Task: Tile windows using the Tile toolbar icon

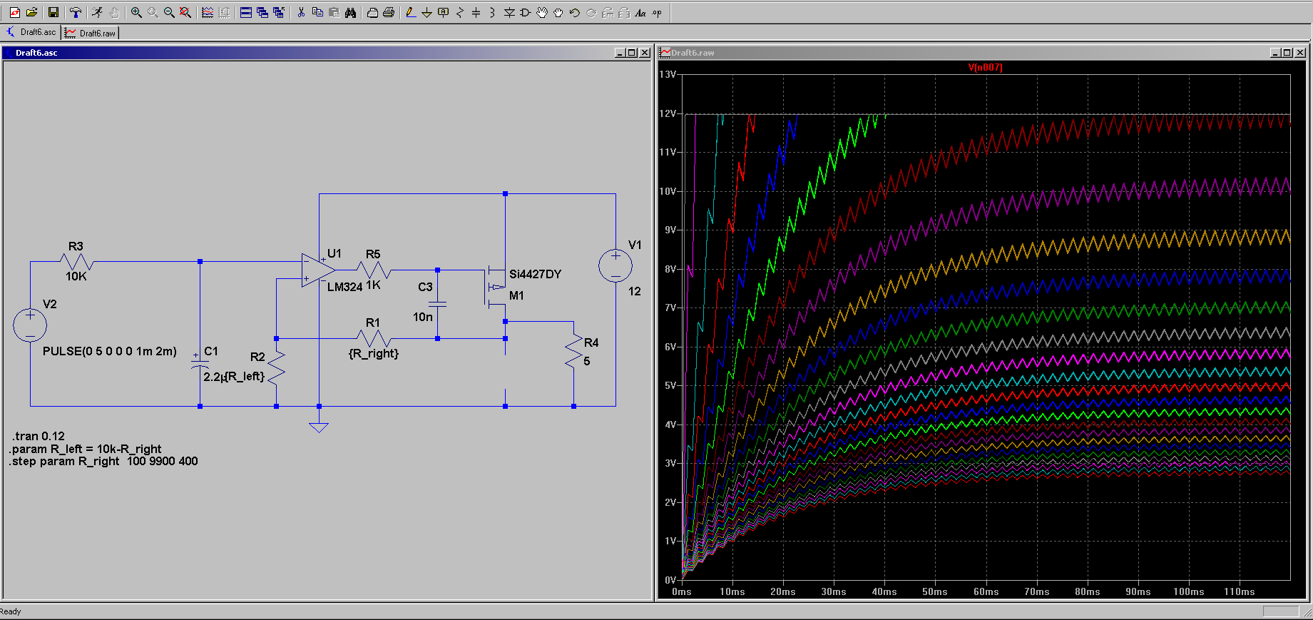Action: [x=245, y=12]
